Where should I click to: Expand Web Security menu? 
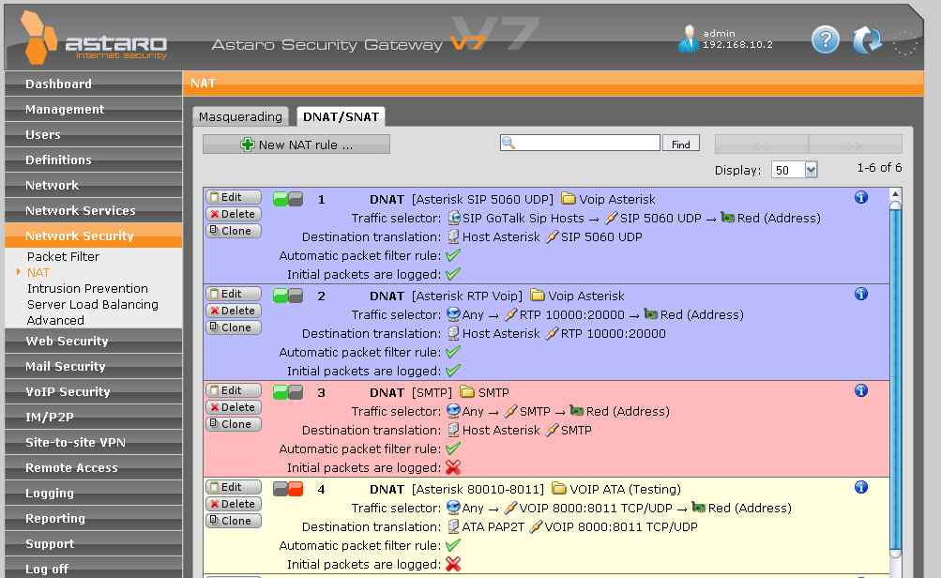(x=94, y=341)
